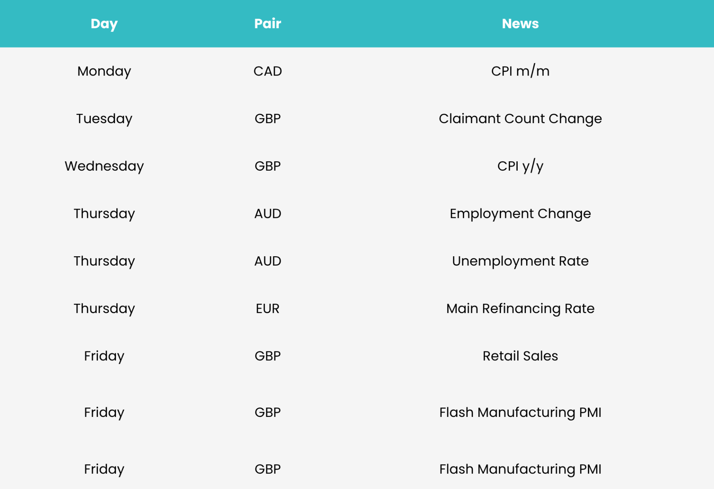Screen dimensions: 714x489
Task: Select the AUD cell beside Unemployment Rate
Action: pos(267,261)
